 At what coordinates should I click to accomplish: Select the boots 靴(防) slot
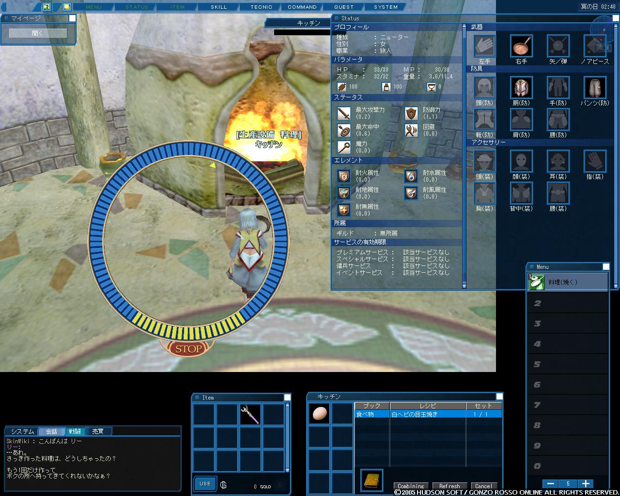(484, 120)
